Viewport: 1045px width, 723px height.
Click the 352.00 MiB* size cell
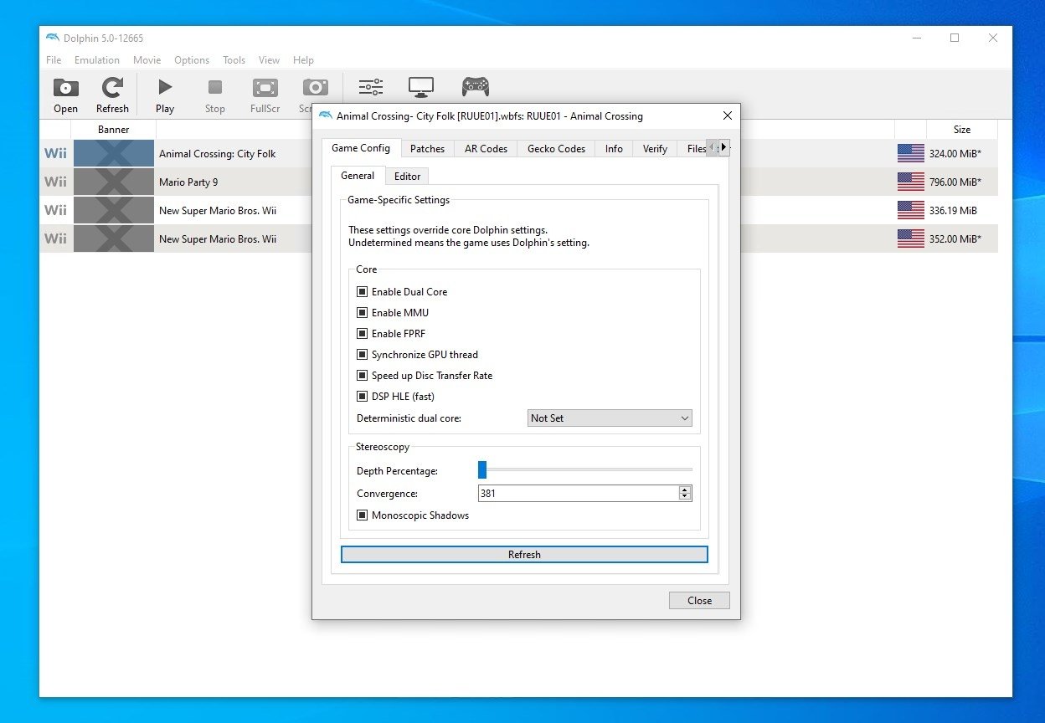tap(955, 239)
